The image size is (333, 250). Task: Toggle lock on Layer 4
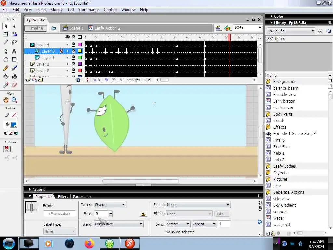73,45
